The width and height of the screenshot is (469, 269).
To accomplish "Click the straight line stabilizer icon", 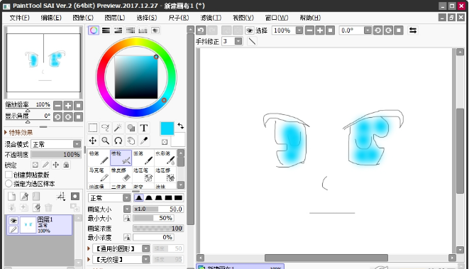I will [252, 41].
